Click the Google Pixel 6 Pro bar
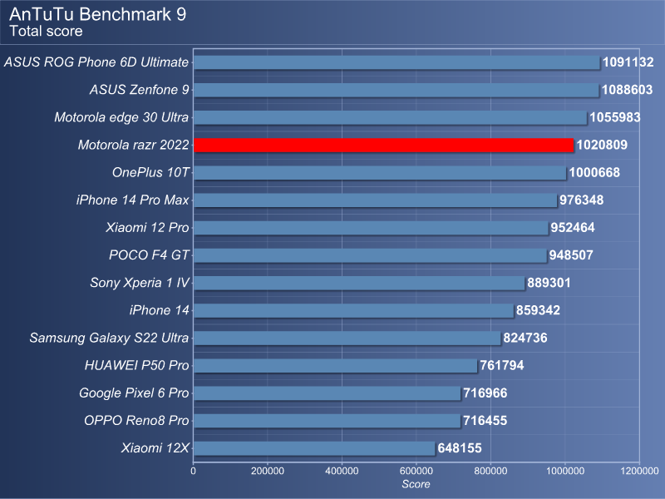The image size is (665, 499). pos(327,393)
